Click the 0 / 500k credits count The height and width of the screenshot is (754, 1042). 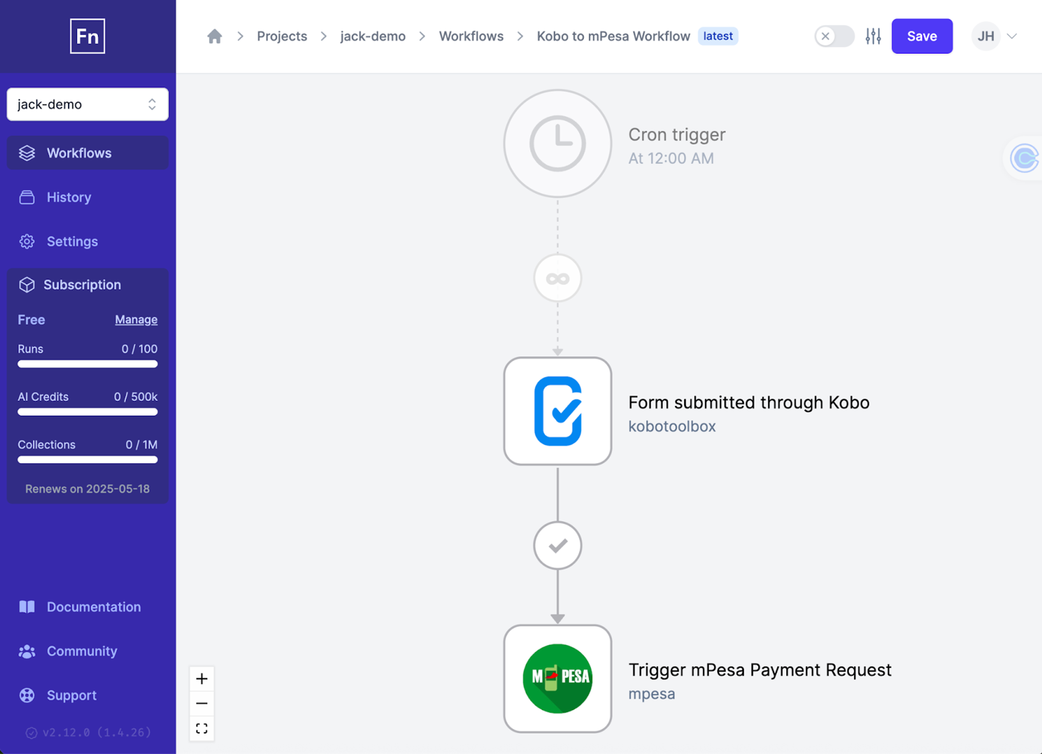(x=136, y=397)
